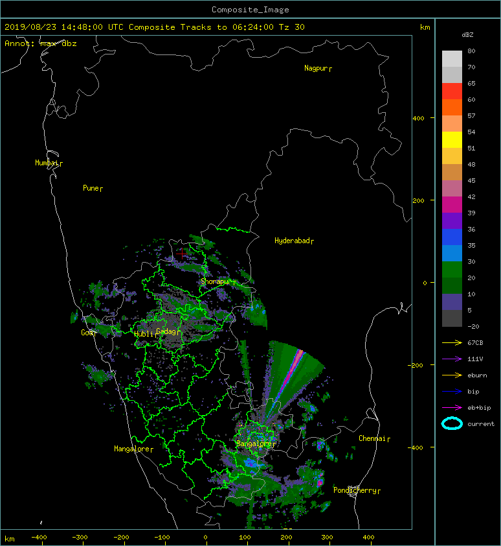Click the -400 tick on the vertical axis
This screenshot has height=546, width=501.
tap(416, 447)
